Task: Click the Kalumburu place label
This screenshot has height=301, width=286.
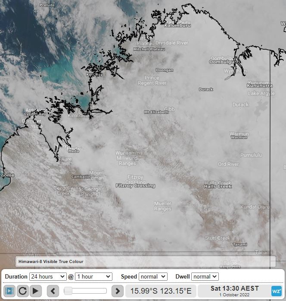Action: click(177, 25)
